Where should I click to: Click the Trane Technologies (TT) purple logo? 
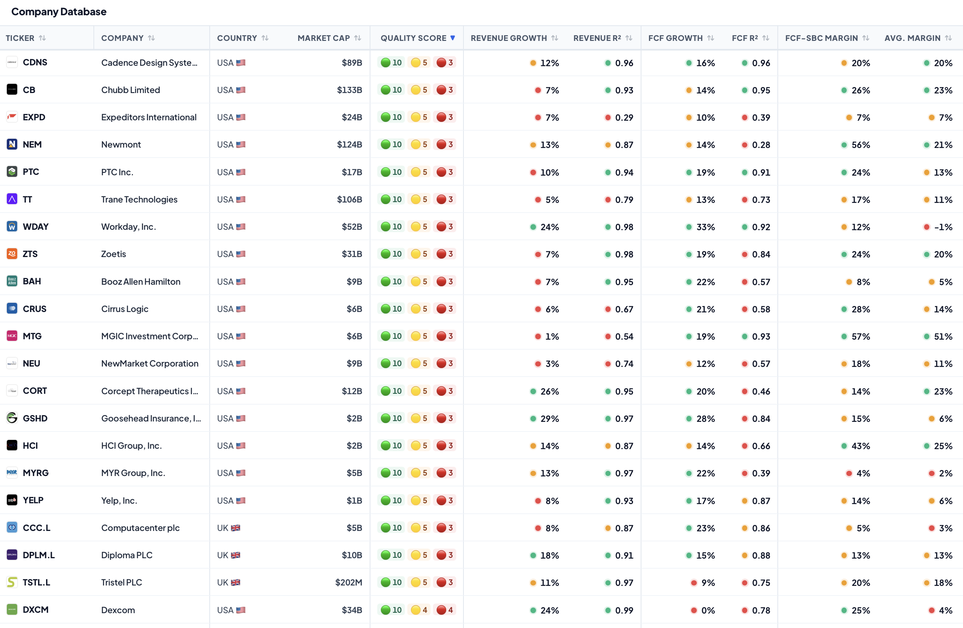coord(12,199)
